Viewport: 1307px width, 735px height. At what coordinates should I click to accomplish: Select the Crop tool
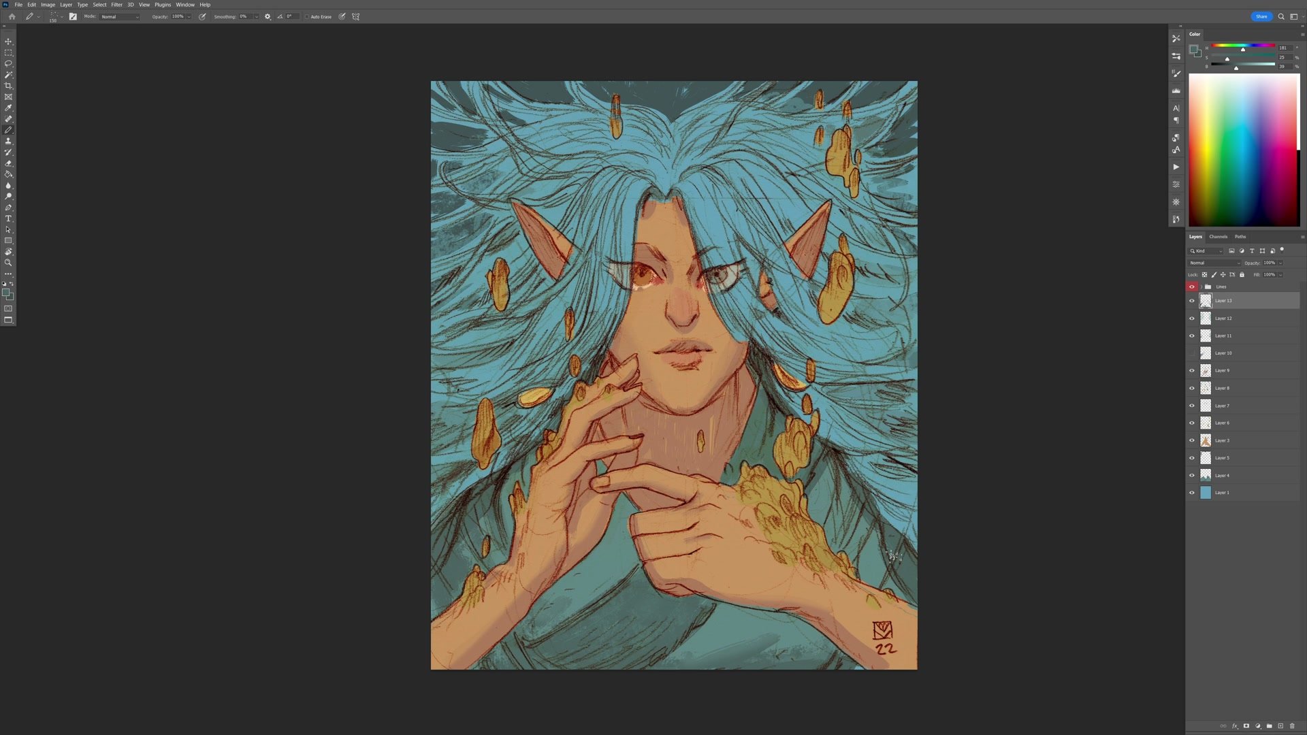click(8, 86)
